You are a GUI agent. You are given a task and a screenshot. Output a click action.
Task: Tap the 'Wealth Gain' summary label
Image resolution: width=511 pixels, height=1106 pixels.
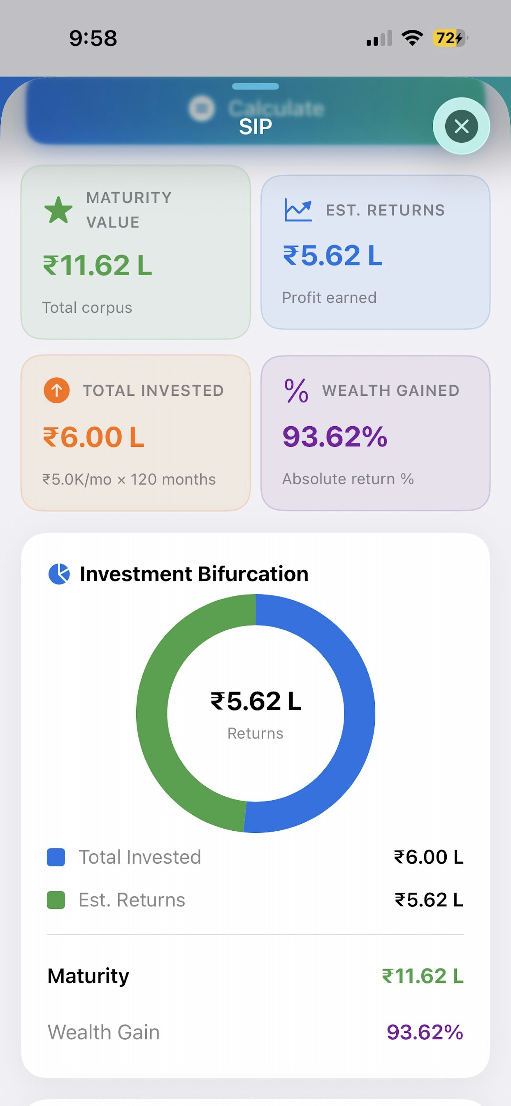pos(104,1032)
